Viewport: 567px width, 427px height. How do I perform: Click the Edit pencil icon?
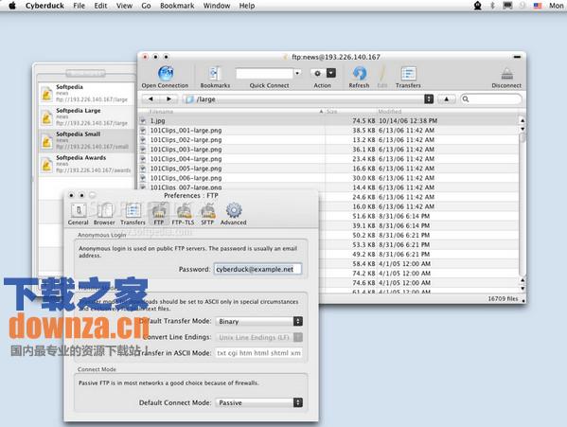click(381, 74)
